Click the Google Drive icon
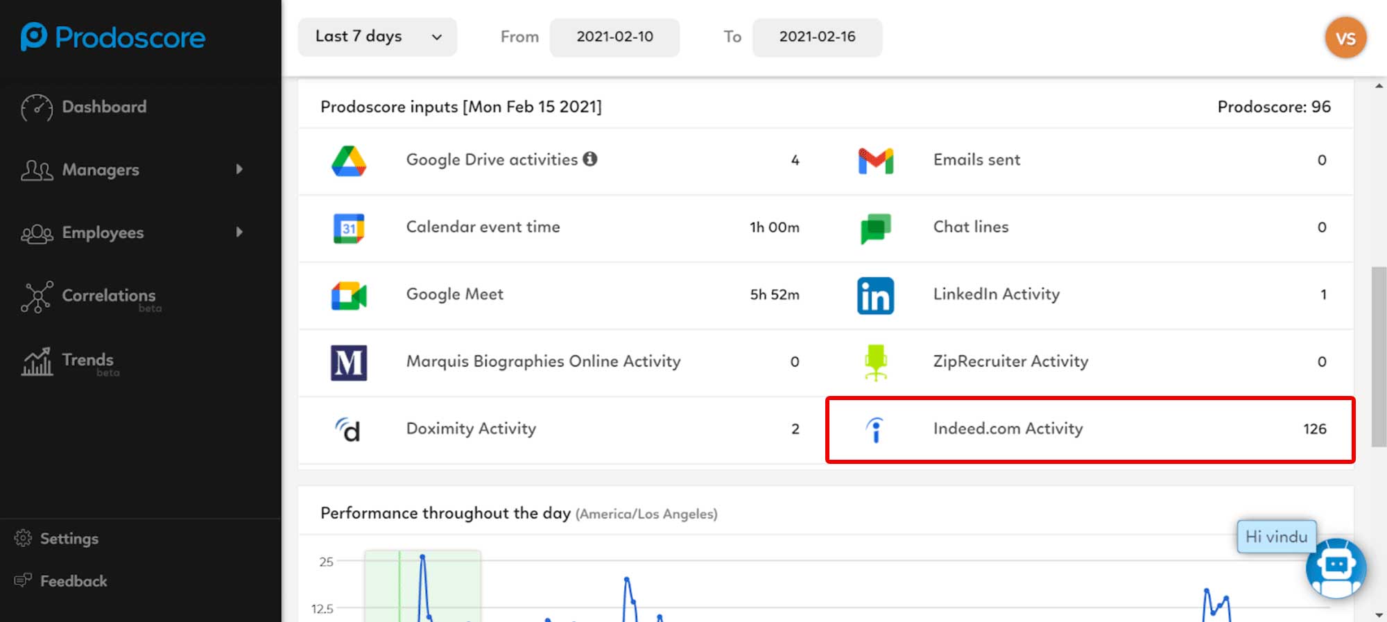 (349, 161)
